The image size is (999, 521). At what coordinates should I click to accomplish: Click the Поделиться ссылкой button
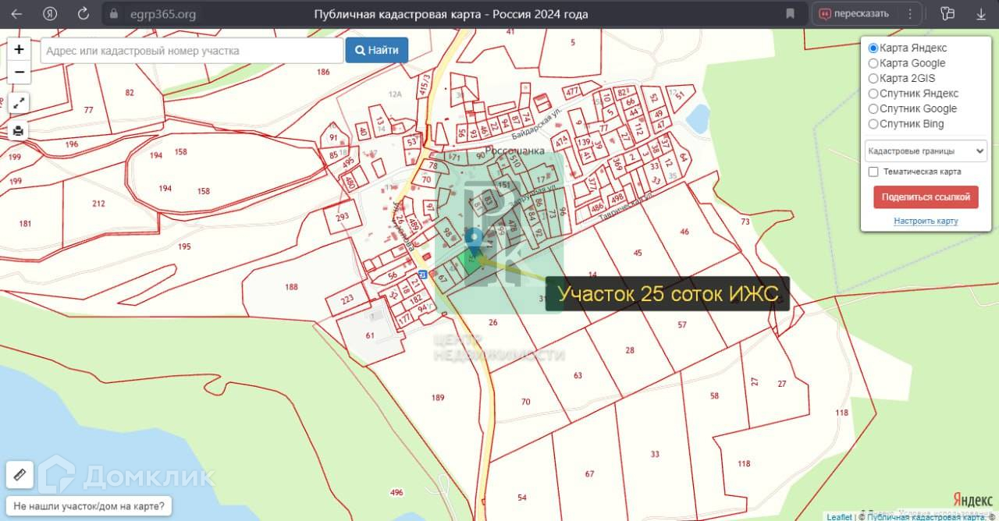tap(926, 197)
